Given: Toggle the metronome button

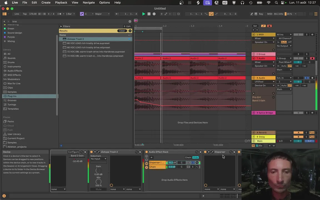Looking at the screenshot, I should pyautogui.click(x=59, y=14).
